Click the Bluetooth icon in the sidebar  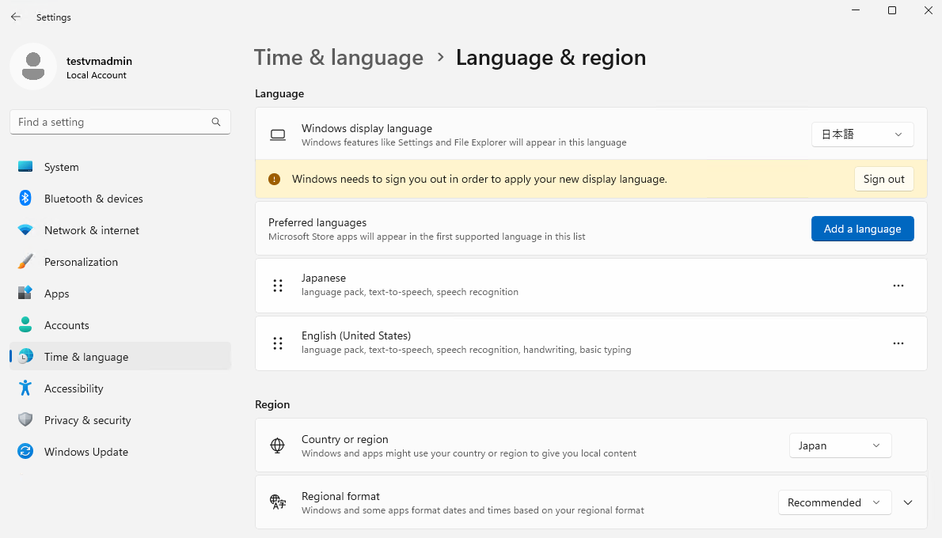pyautogui.click(x=25, y=198)
